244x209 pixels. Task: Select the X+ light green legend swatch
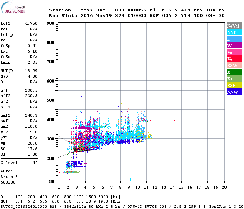[234, 79]
